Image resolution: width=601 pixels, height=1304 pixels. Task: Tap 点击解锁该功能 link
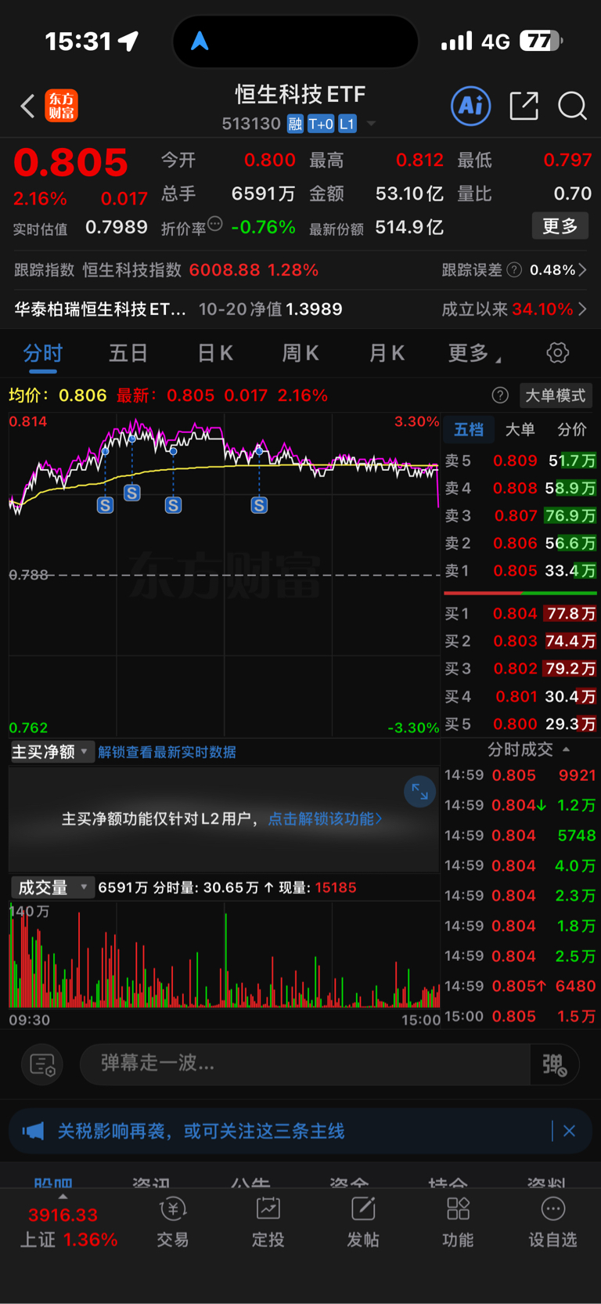point(325,818)
